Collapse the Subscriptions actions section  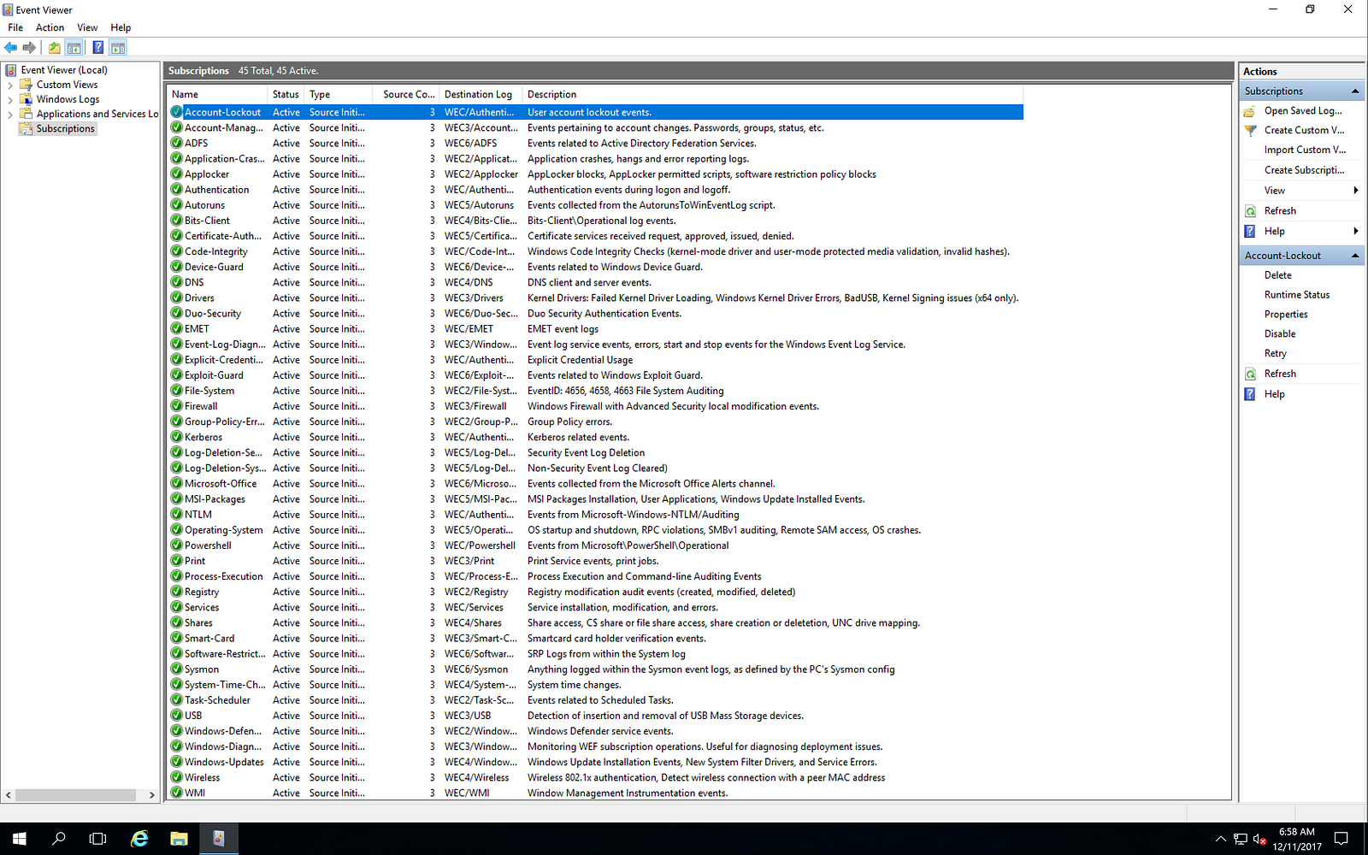1355,91
